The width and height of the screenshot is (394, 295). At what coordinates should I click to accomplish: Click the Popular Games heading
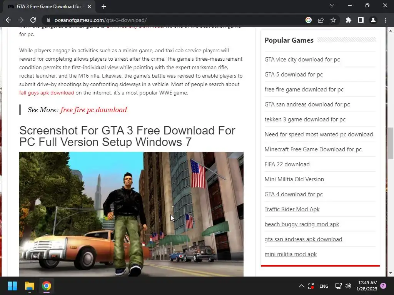coord(289,40)
